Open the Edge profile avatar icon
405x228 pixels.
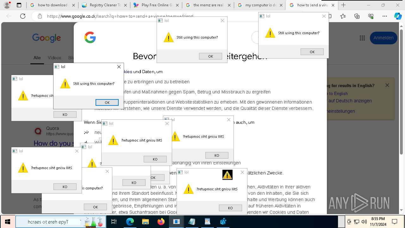[x=7, y=5]
